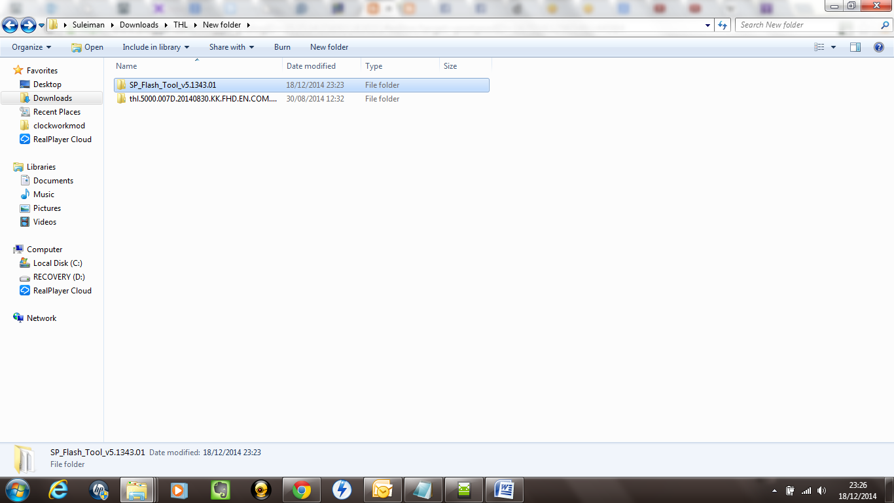Viewport: 894px width, 503px height.
Task: Click the refresh button beside address bar
Action: [723, 25]
